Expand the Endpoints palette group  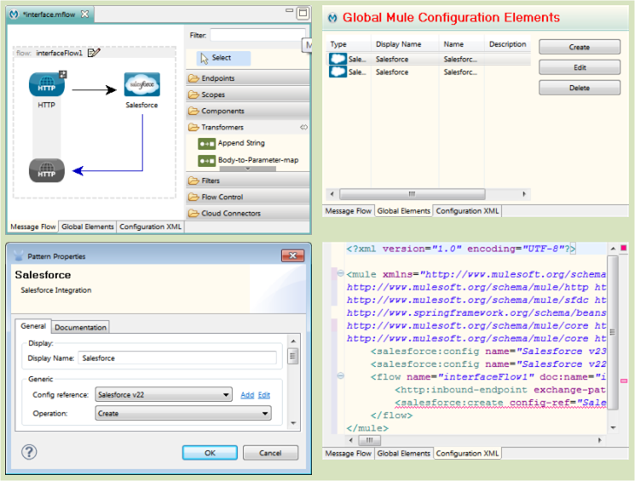pyautogui.click(x=217, y=78)
